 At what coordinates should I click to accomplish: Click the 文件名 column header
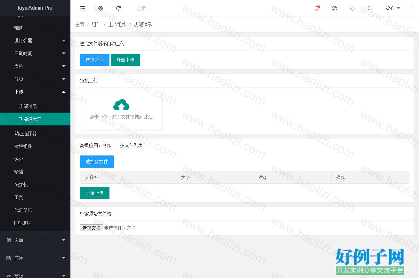pyautogui.click(x=128, y=177)
